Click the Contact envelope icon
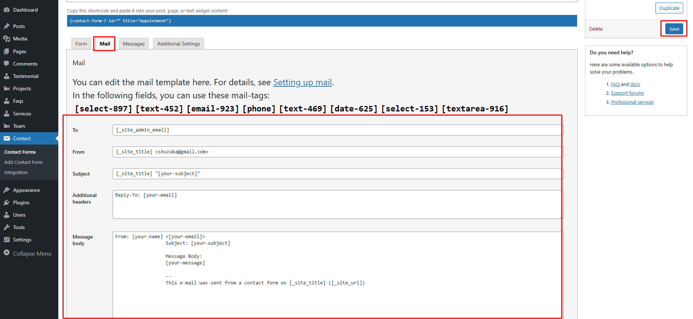693x319 pixels. coord(7,138)
